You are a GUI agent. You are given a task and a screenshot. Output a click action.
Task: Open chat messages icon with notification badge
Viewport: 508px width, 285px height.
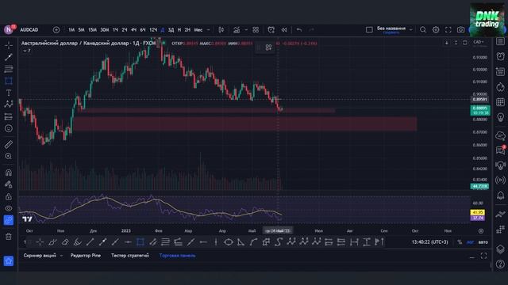[501, 150]
